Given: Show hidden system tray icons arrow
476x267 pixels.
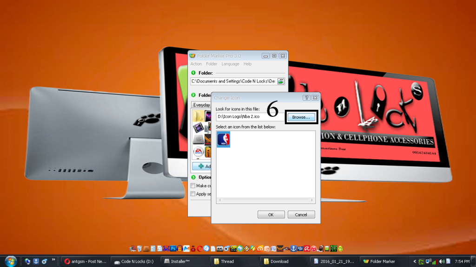Looking at the screenshot, I should [x=416, y=261].
